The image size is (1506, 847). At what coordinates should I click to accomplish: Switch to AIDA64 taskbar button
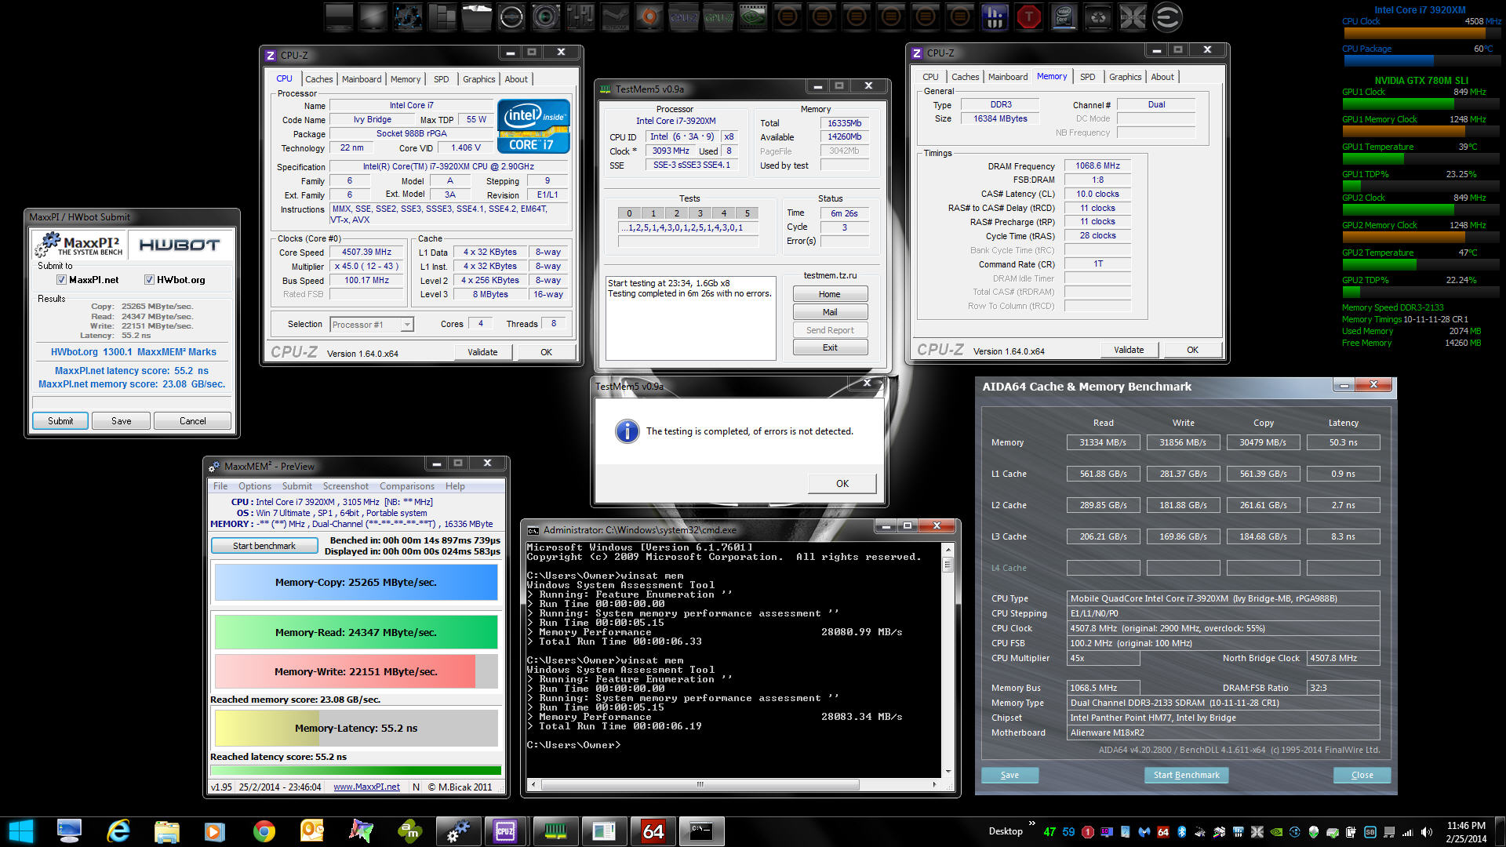pos(653,831)
